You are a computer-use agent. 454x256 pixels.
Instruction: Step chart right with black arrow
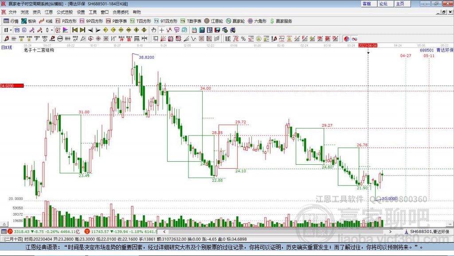(98, 30)
